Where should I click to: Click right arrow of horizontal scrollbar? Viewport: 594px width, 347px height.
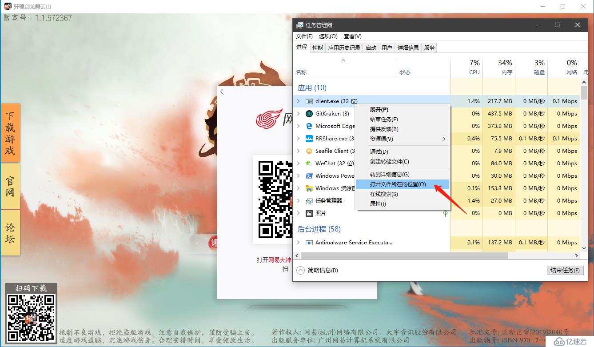(577, 256)
